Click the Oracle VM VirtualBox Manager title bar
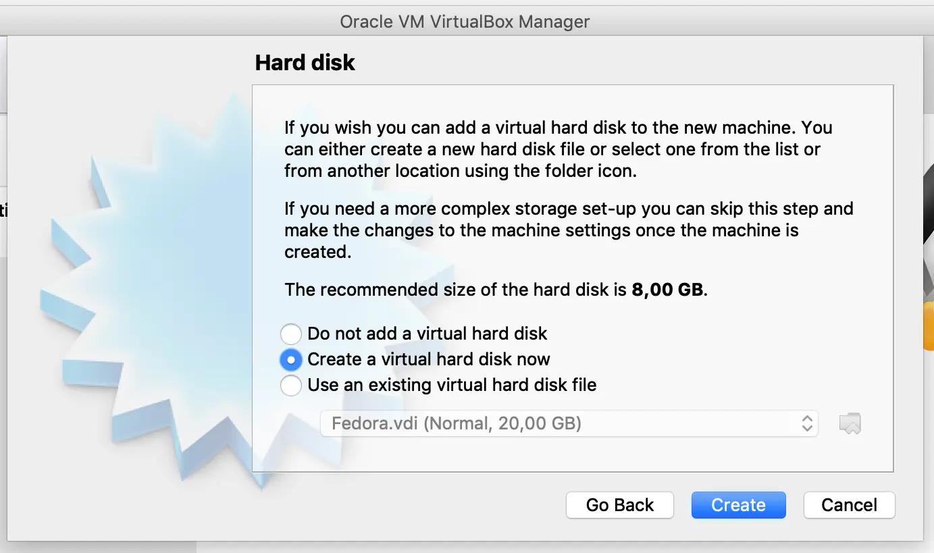The width and height of the screenshot is (934, 553). click(x=465, y=21)
